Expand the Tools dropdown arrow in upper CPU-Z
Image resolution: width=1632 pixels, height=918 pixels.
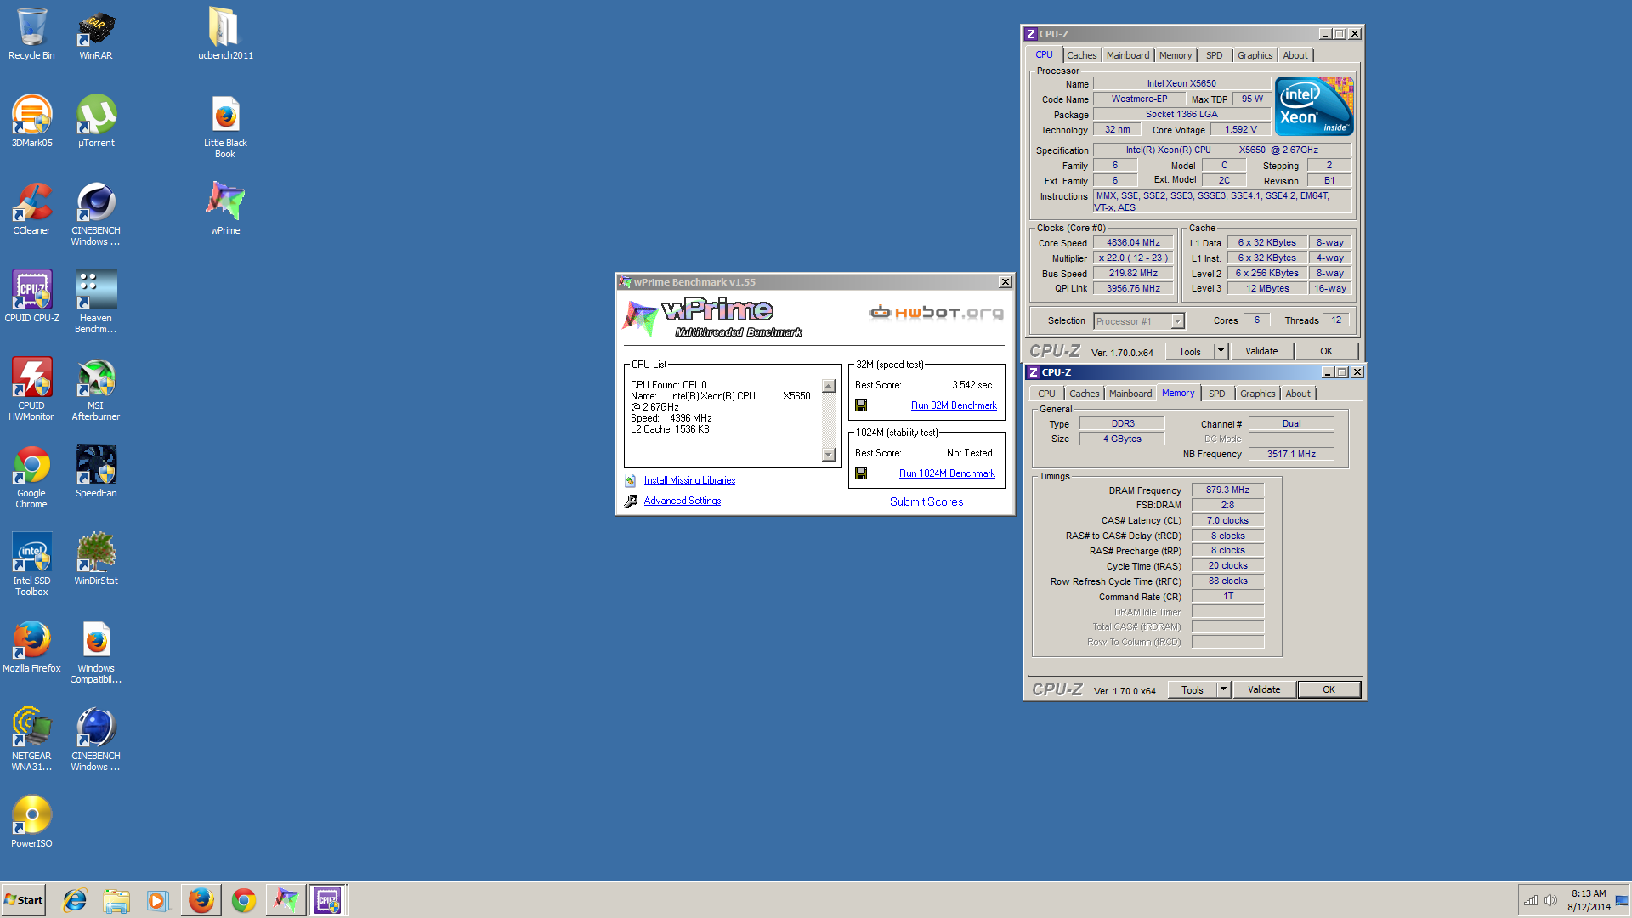(x=1221, y=351)
